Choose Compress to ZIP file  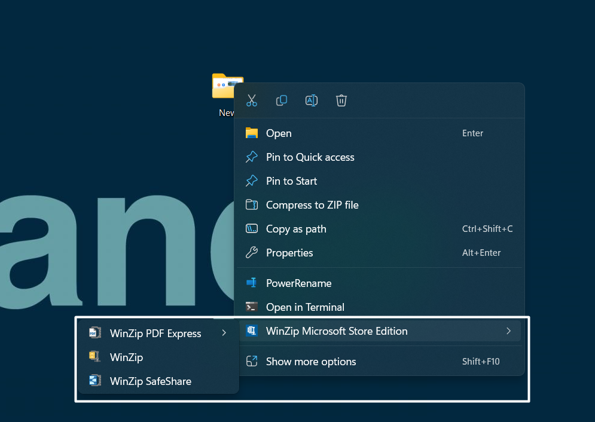(x=312, y=205)
